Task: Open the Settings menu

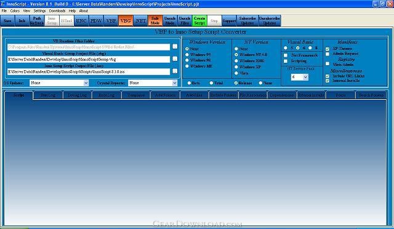Action: (x=39, y=11)
